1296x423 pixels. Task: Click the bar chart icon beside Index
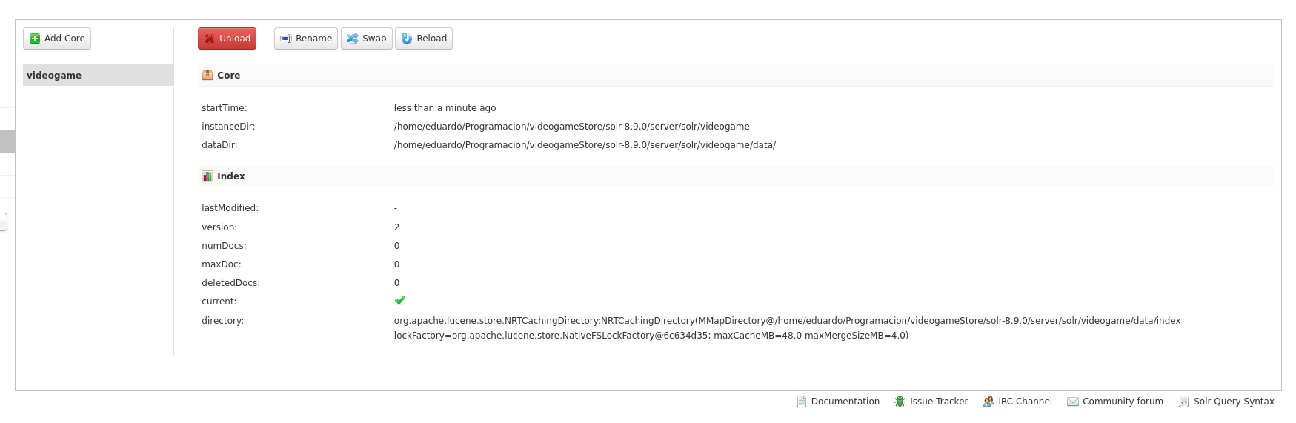point(207,176)
